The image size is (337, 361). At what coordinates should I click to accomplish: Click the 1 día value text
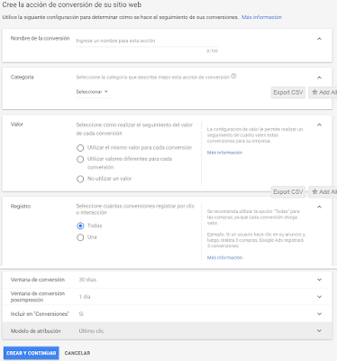[x=85, y=297]
